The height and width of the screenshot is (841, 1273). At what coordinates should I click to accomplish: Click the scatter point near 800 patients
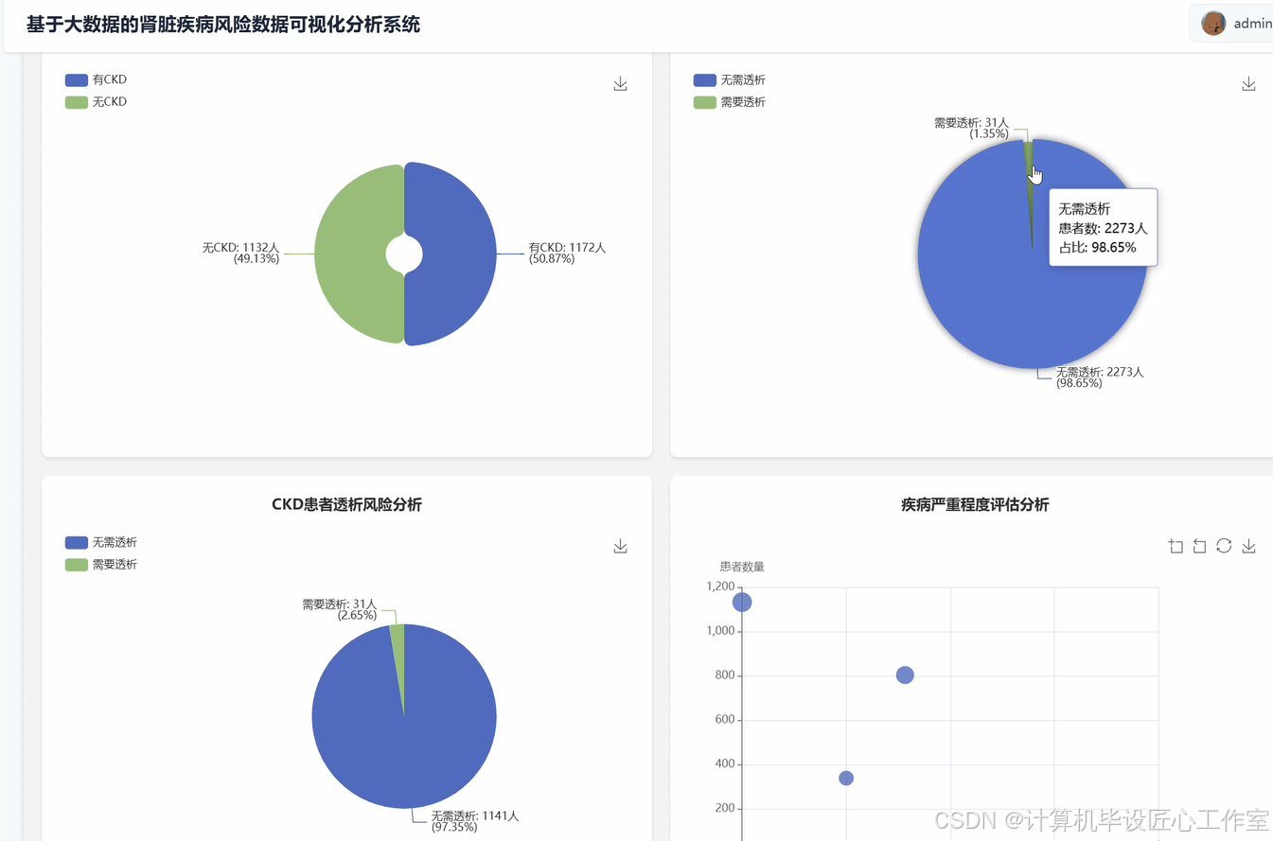(905, 675)
